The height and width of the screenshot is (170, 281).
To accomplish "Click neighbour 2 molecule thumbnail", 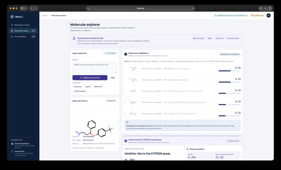I will click(133, 80).
